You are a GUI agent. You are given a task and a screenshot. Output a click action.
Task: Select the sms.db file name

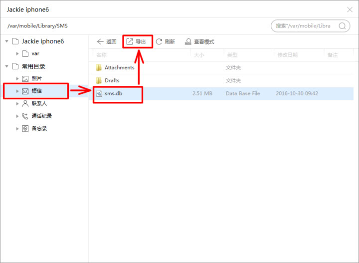click(x=113, y=93)
